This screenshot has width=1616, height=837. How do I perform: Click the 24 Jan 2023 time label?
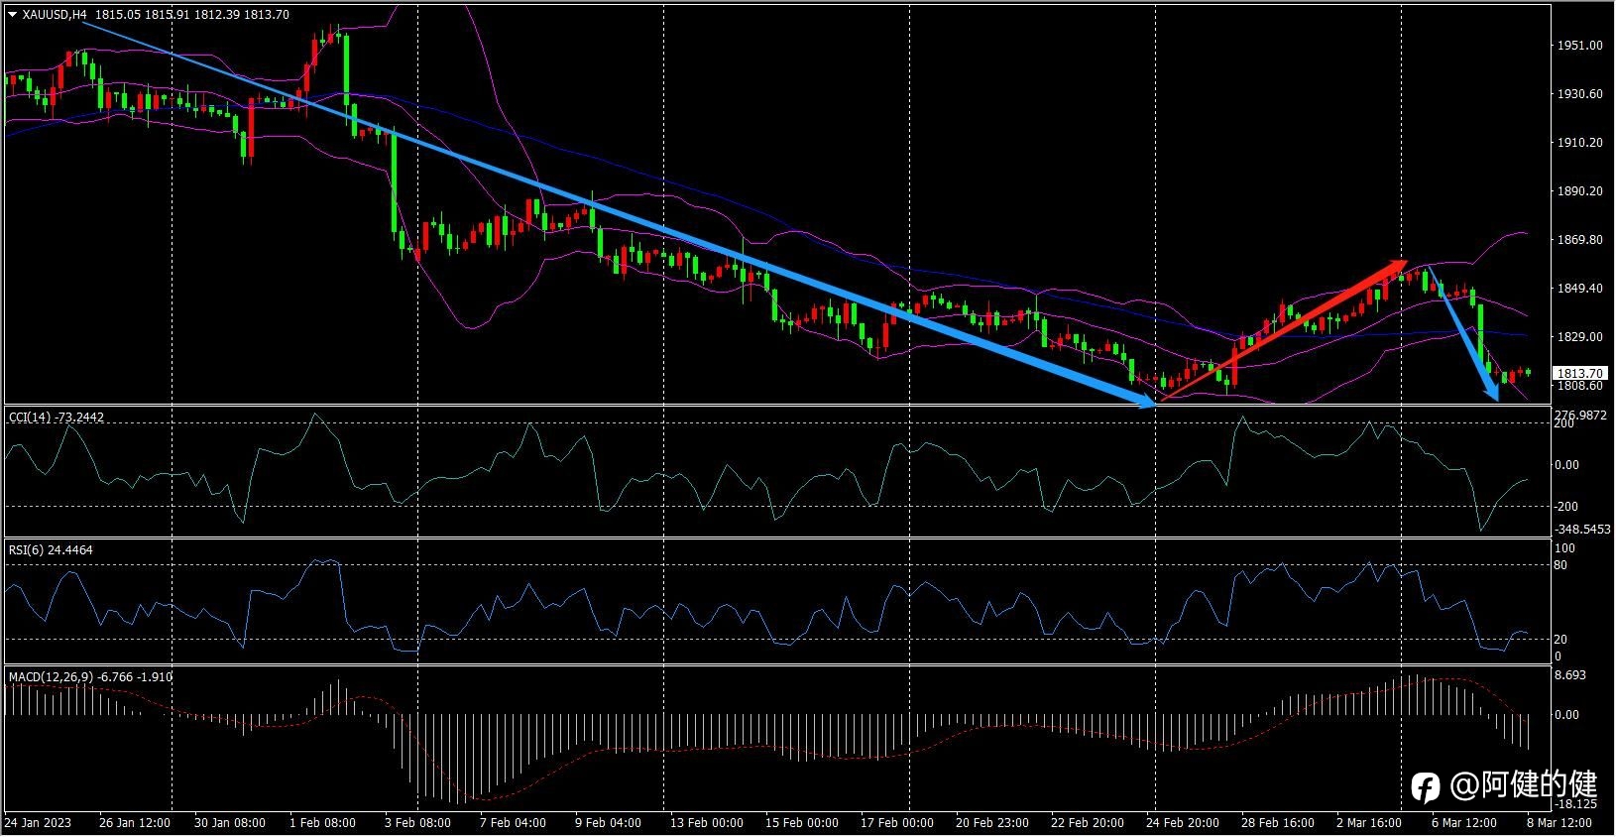tap(38, 823)
